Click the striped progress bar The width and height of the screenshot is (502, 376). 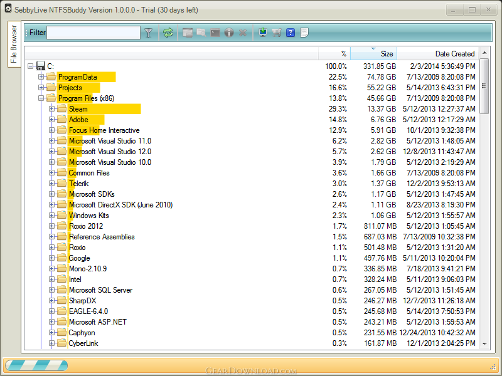click(x=36, y=365)
